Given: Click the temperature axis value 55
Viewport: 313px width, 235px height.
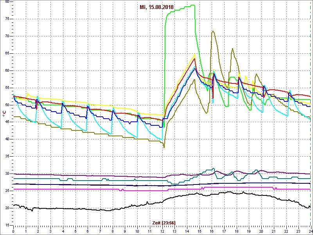Looking at the screenshot, I should [x=7, y=88].
